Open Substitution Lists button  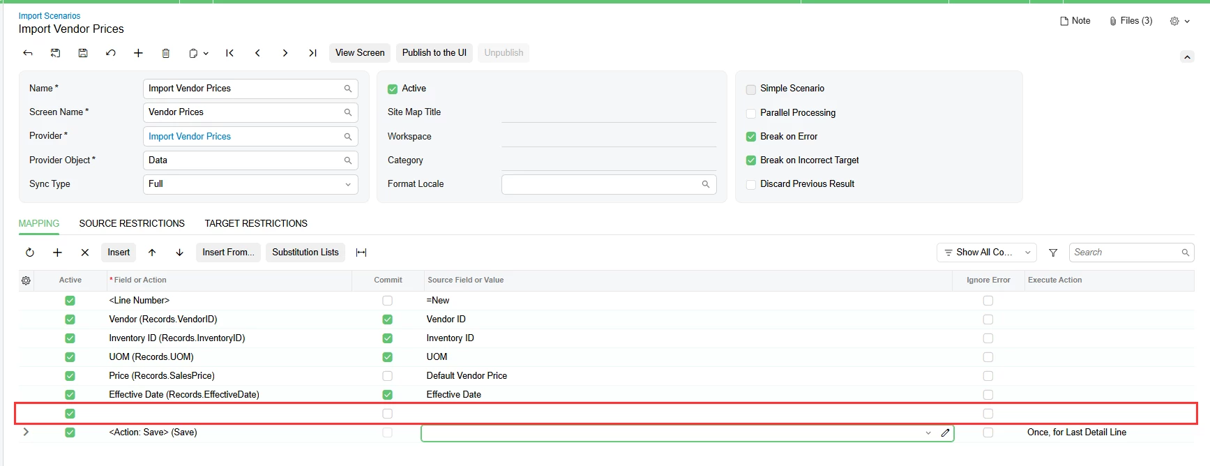pyautogui.click(x=305, y=253)
